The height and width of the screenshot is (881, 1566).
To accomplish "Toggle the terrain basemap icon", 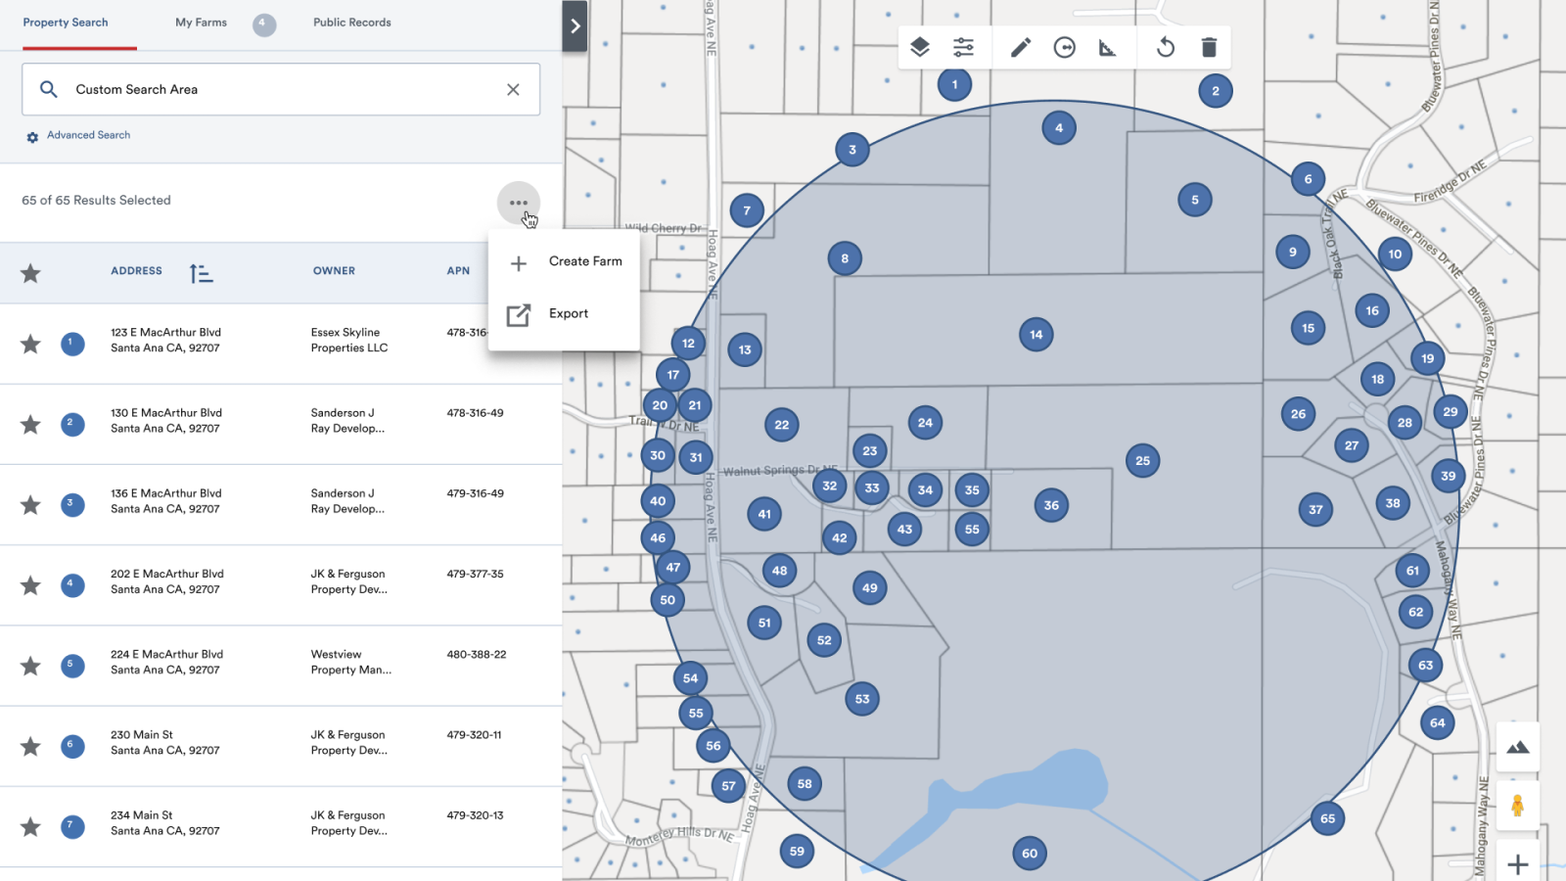I will (x=1517, y=747).
